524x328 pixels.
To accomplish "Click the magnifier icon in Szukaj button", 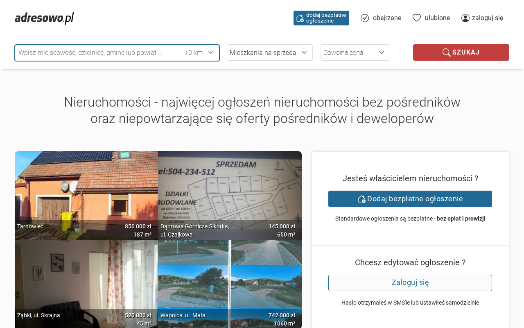I will [x=446, y=52].
